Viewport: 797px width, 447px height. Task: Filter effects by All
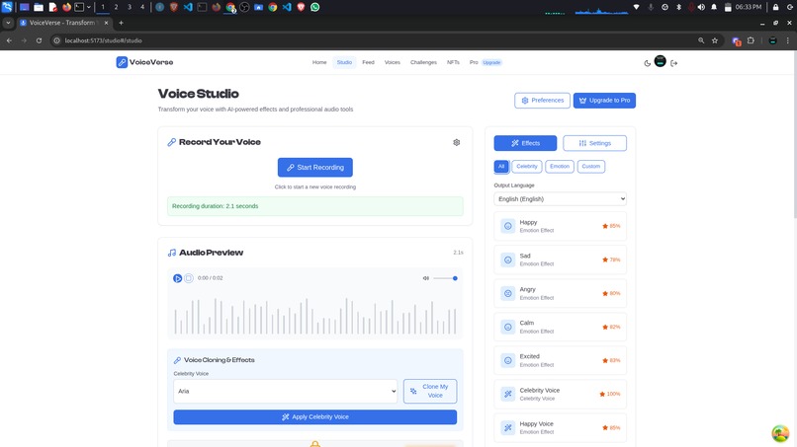501,167
